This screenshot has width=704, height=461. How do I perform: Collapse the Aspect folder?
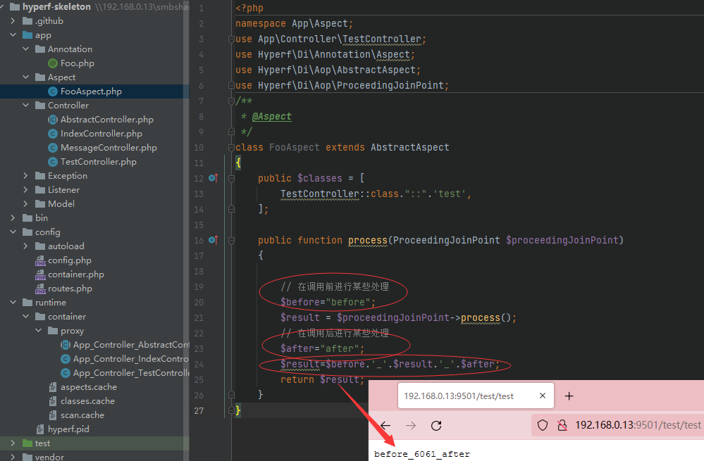[x=25, y=77]
